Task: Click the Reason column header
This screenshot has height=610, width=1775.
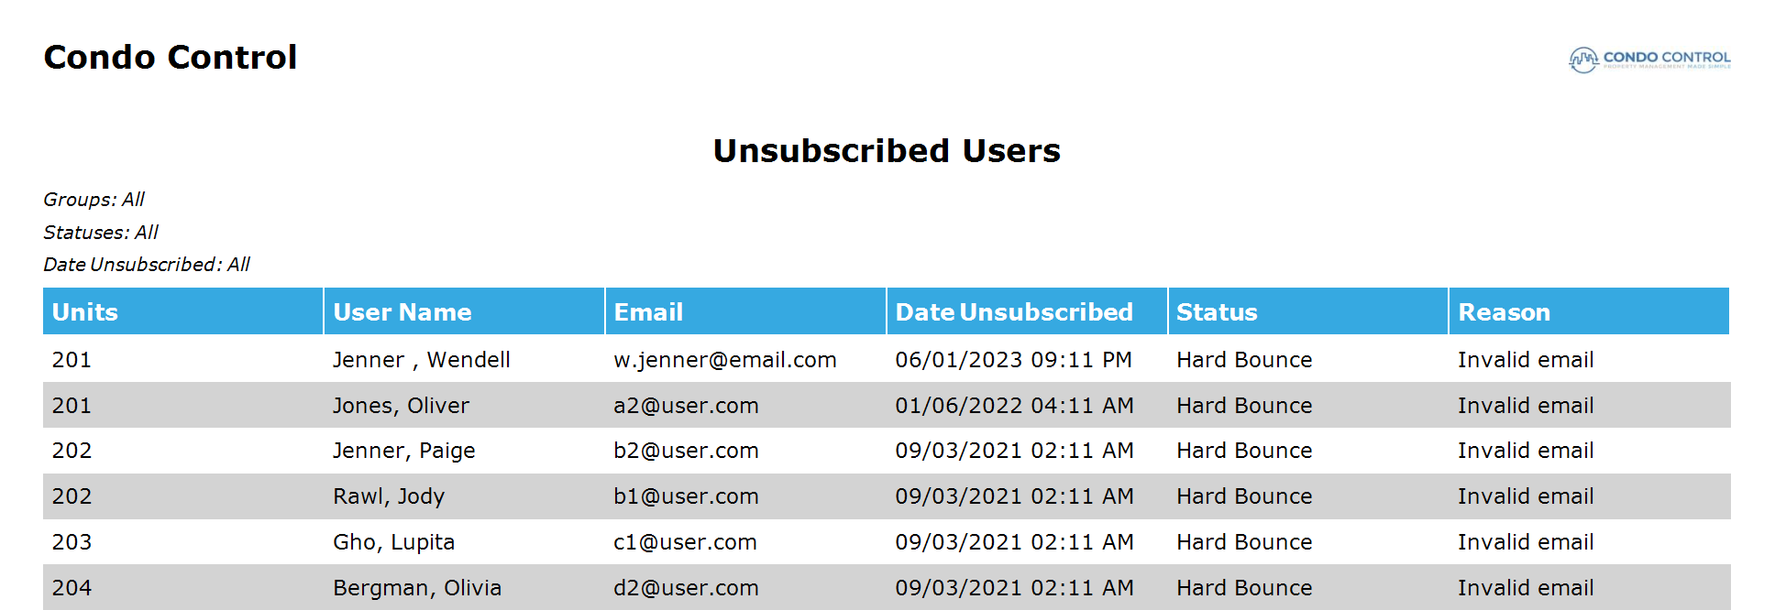Action: (x=1589, y=311)
